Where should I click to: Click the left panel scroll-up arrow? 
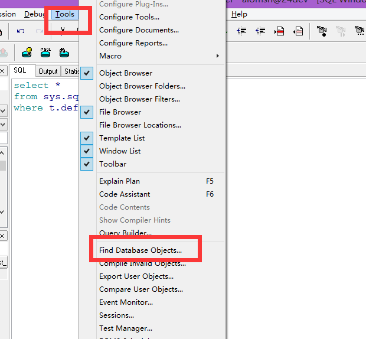[x=2, y=153]
